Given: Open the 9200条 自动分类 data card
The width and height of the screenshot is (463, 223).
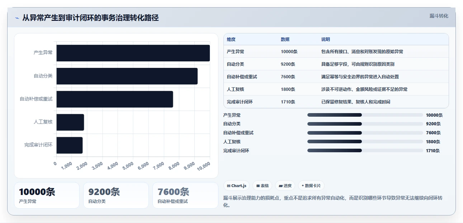Looking at the screenshot, I should pyautogui.click(x=116, y=195).
